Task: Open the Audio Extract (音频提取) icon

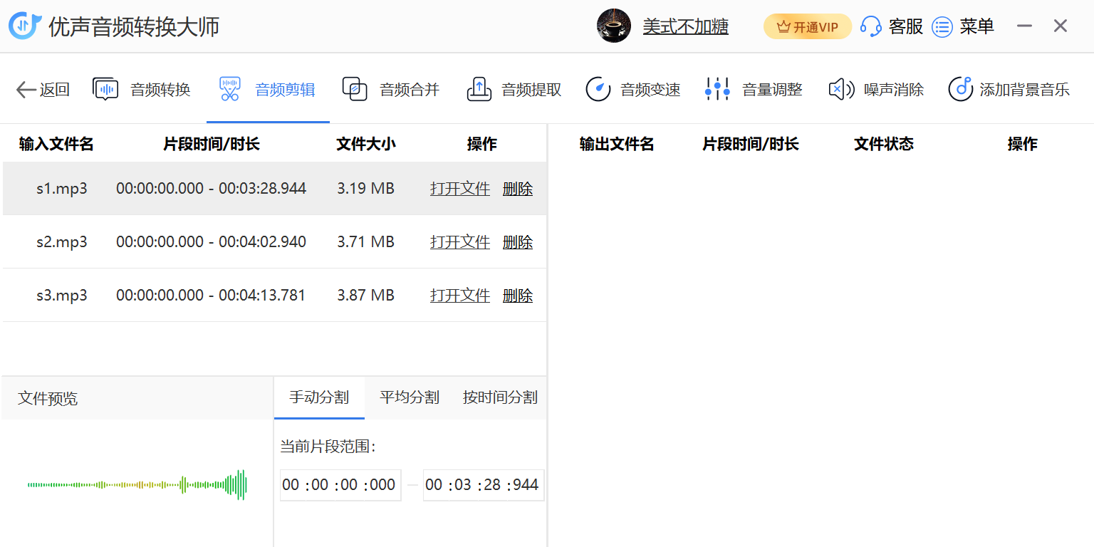Action: click(x=479, y=90)
